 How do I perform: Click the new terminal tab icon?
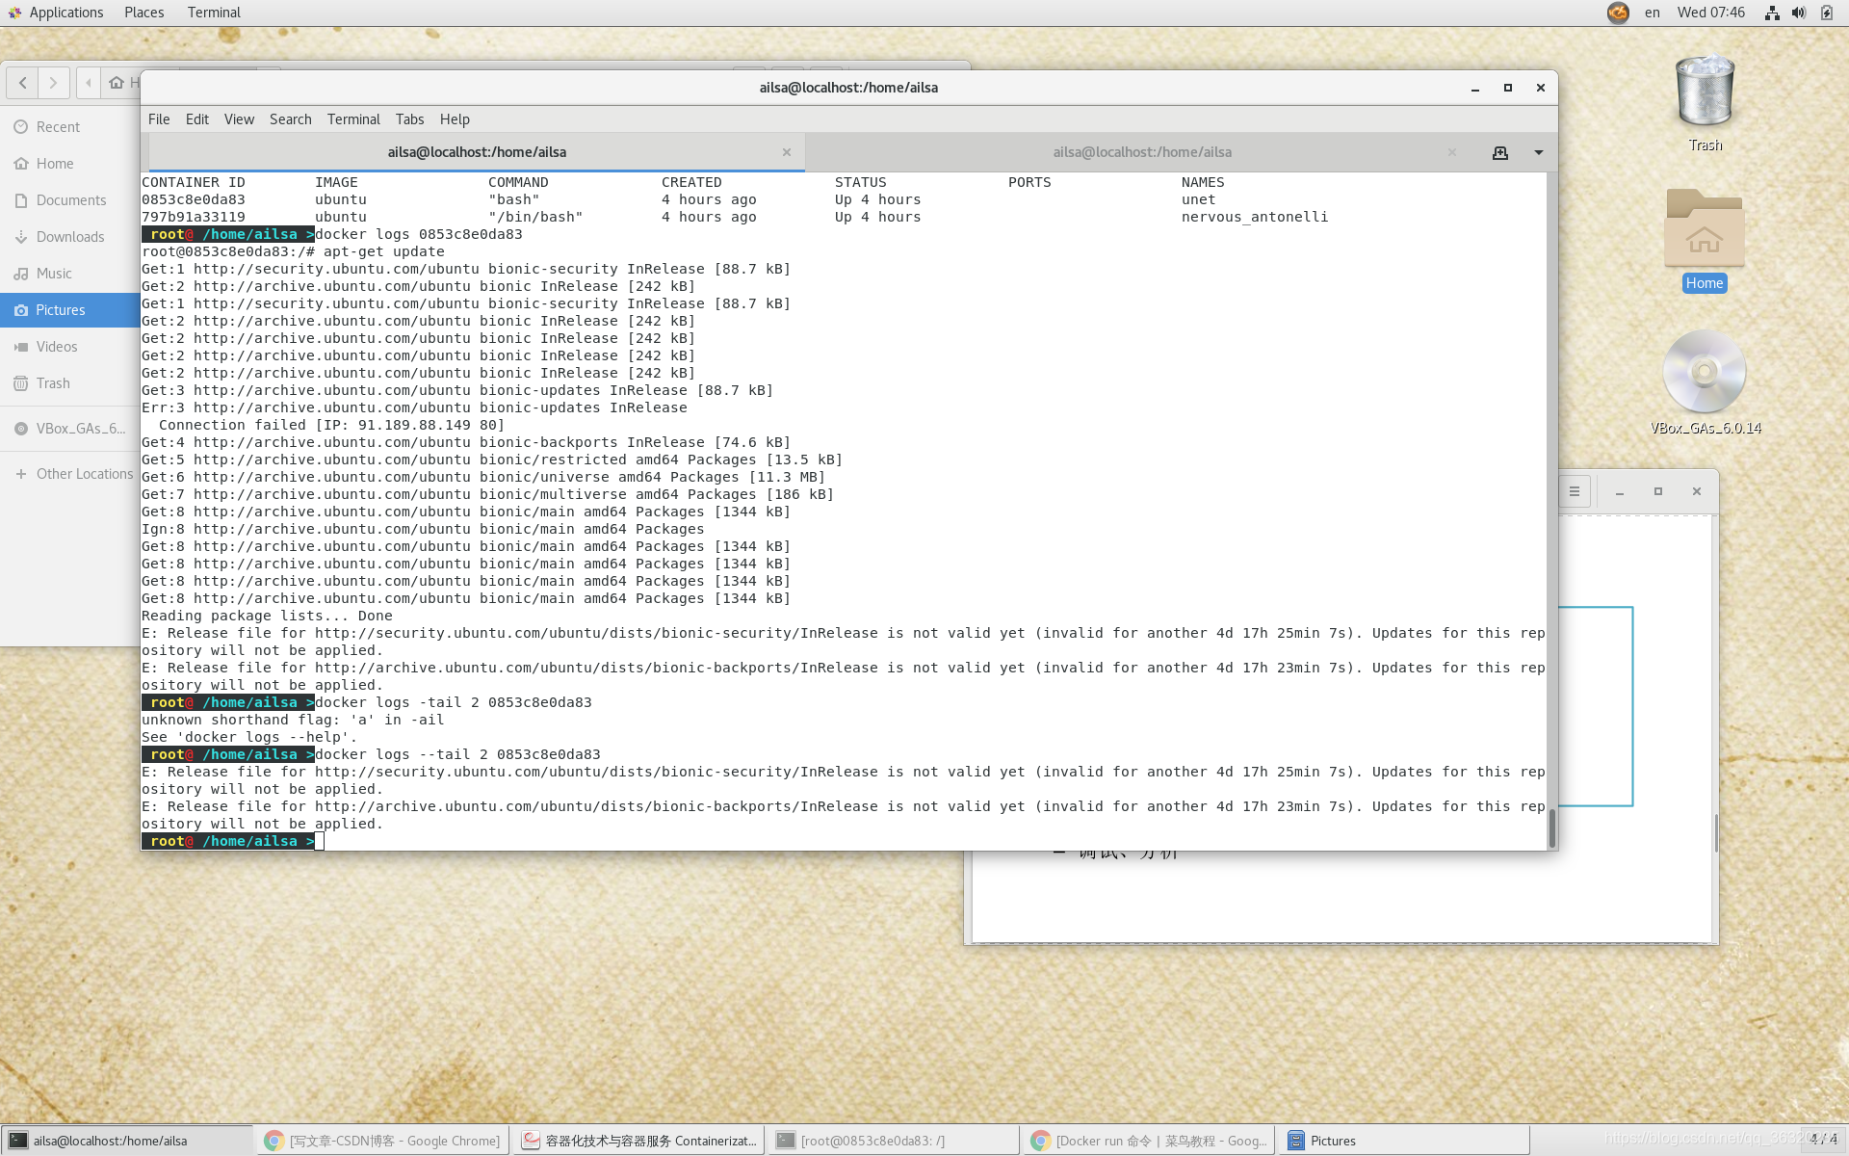click(x=1499, y=152)
